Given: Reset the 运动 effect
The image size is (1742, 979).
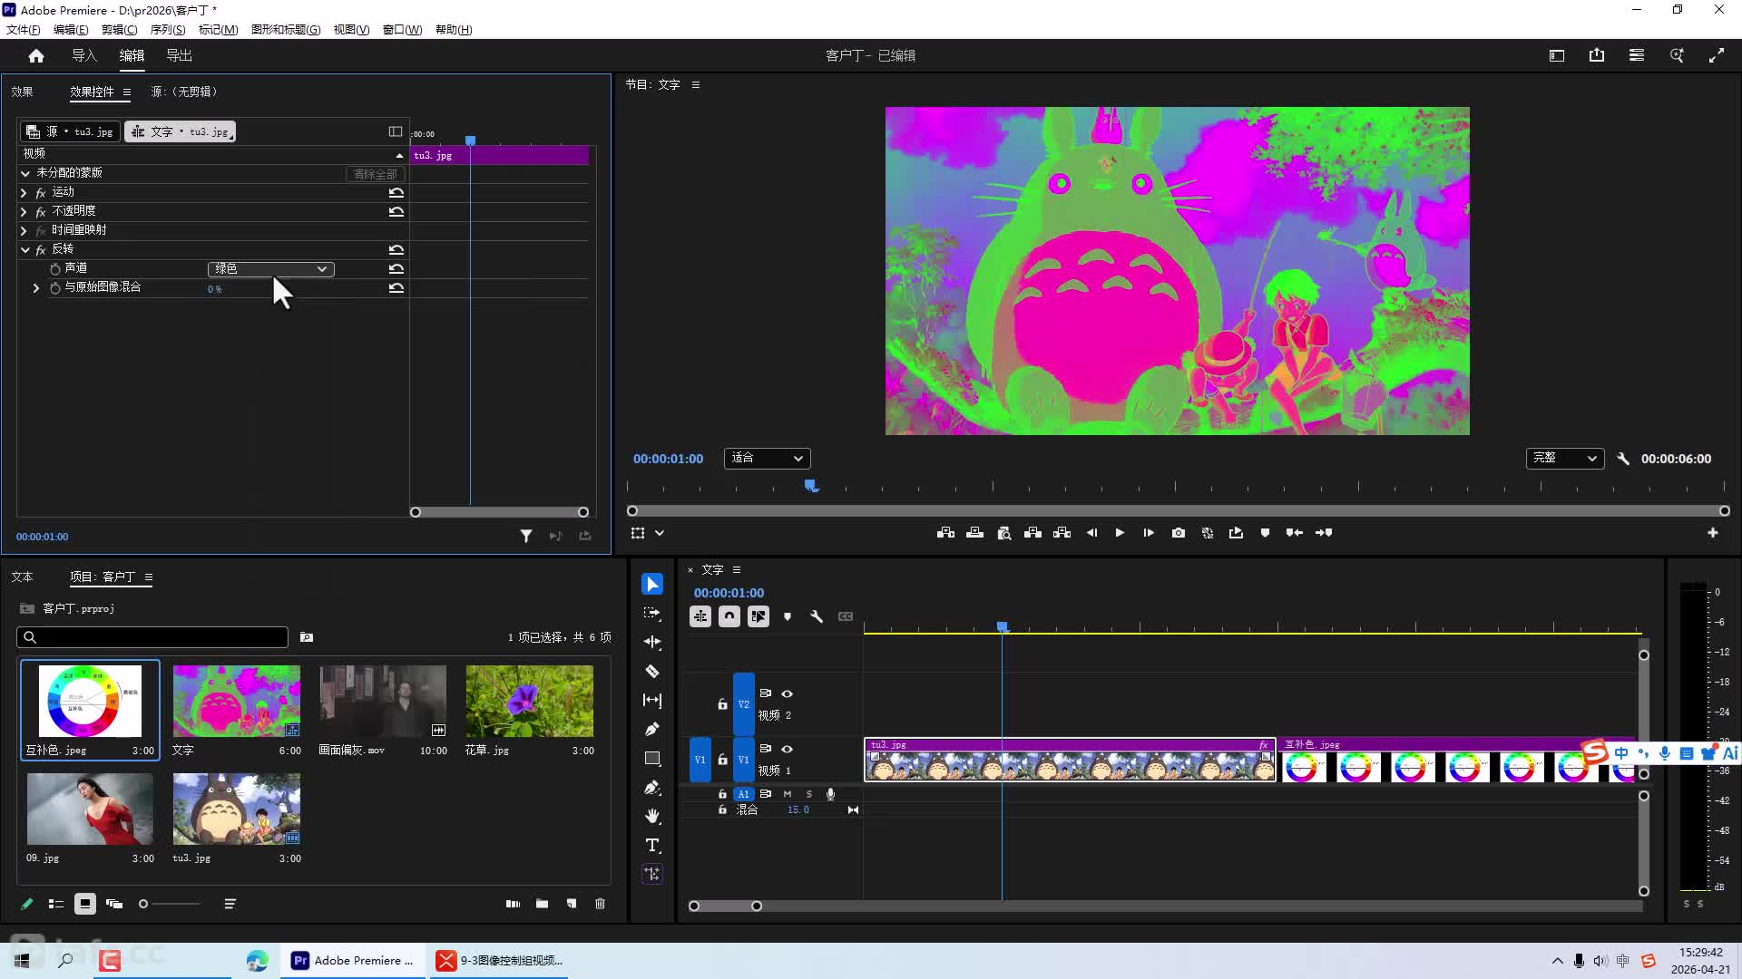Looking at the screenshot, I should click(x=396, y=192).
